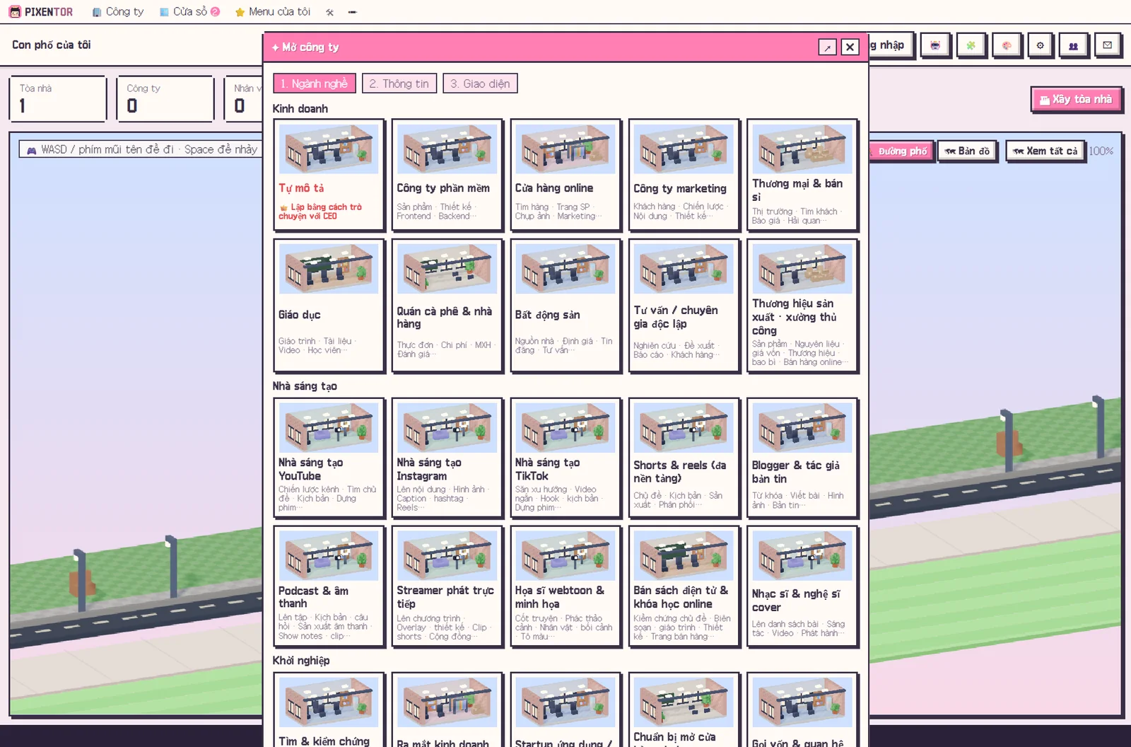Open the envelope mail icon button
The height and width of the screenshot is (747, 1131).
pyautogui.click(x=1108, y=45)
